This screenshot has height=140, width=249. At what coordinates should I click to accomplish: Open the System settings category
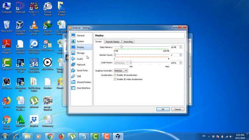tap(81, 41)
